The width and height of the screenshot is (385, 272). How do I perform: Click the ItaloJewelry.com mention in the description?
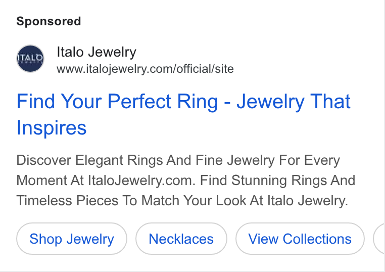(141, 180)
